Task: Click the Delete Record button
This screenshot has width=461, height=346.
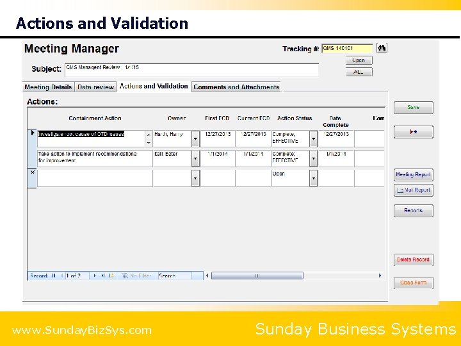Action: coord(414,259)
